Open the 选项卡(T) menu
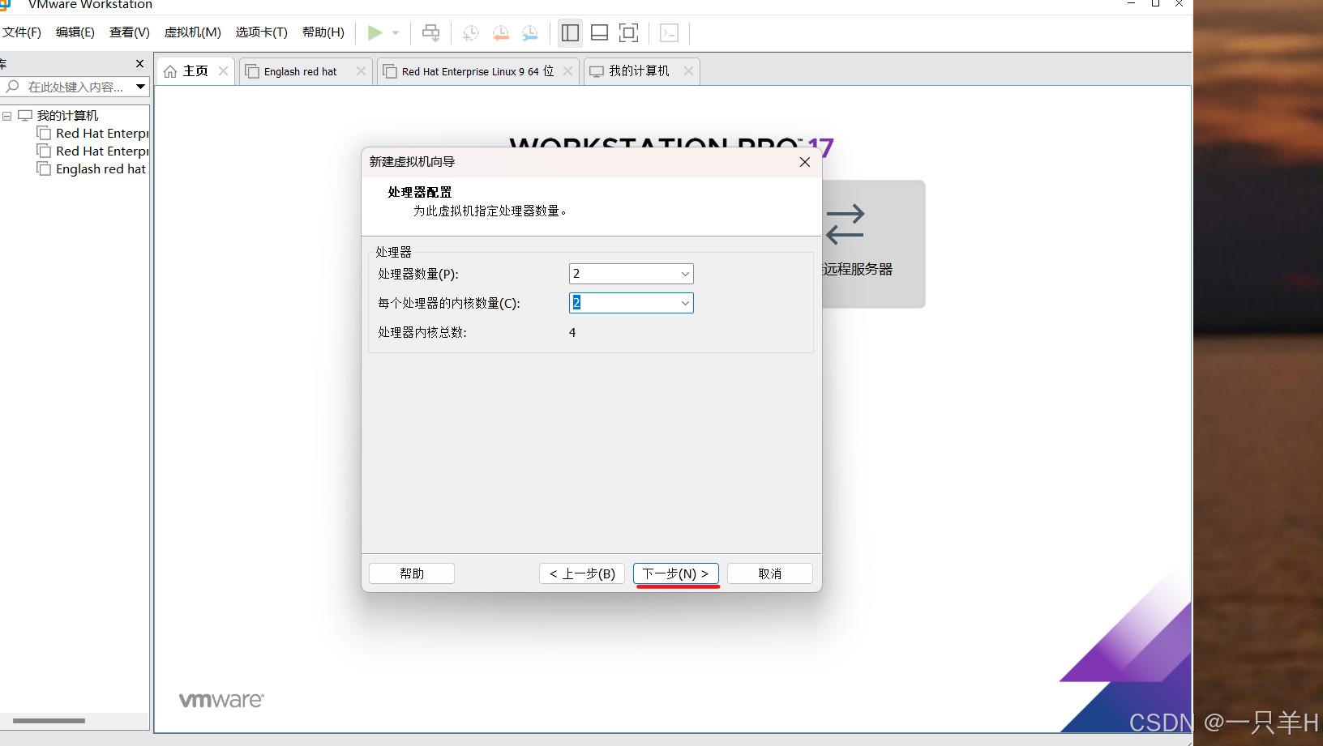This screenshot has width=1323, height=746. click(262, 32)
